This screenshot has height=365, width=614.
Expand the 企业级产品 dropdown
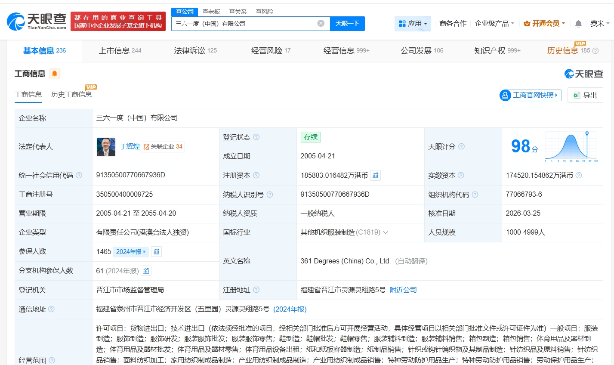494,24
